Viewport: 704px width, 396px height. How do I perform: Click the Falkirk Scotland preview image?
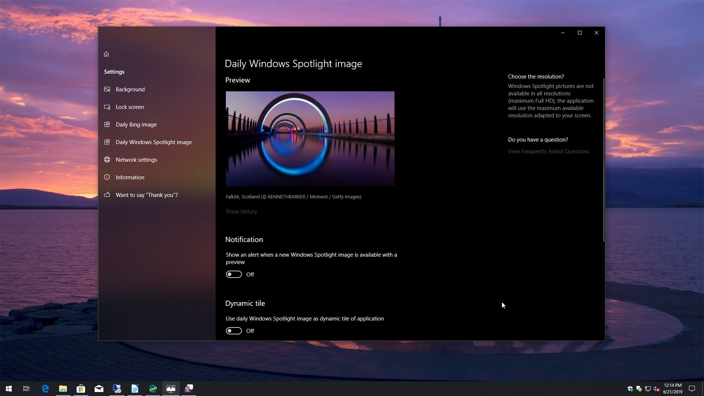tap(310, 139)
